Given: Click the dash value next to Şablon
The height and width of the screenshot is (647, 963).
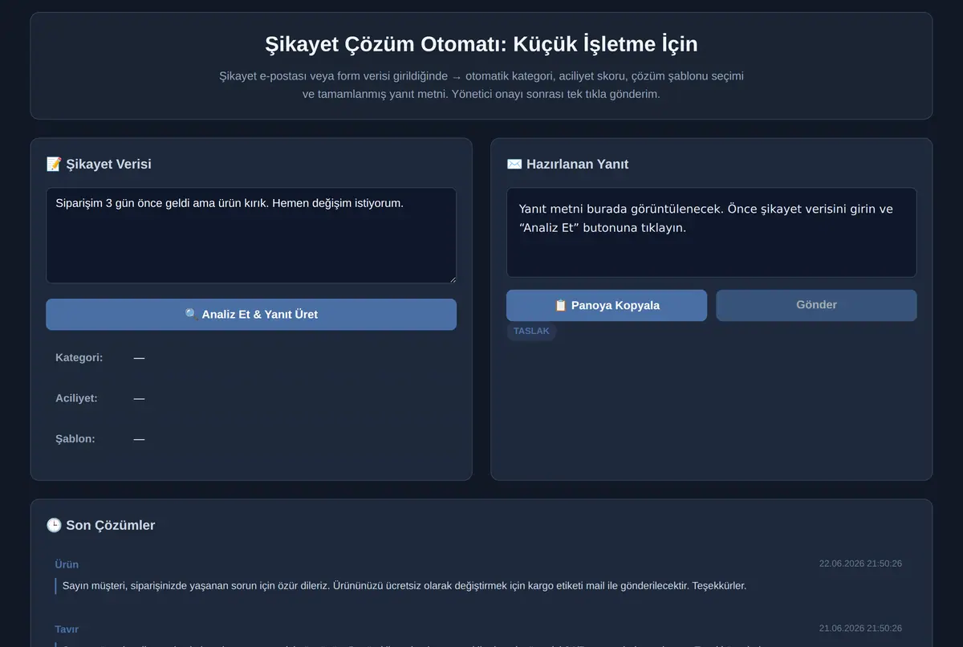Looking at the screenshot, I should 139,439.
